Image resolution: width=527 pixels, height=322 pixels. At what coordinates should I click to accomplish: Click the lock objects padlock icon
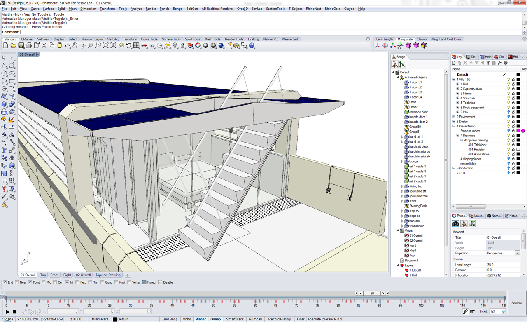click(183, 46)
